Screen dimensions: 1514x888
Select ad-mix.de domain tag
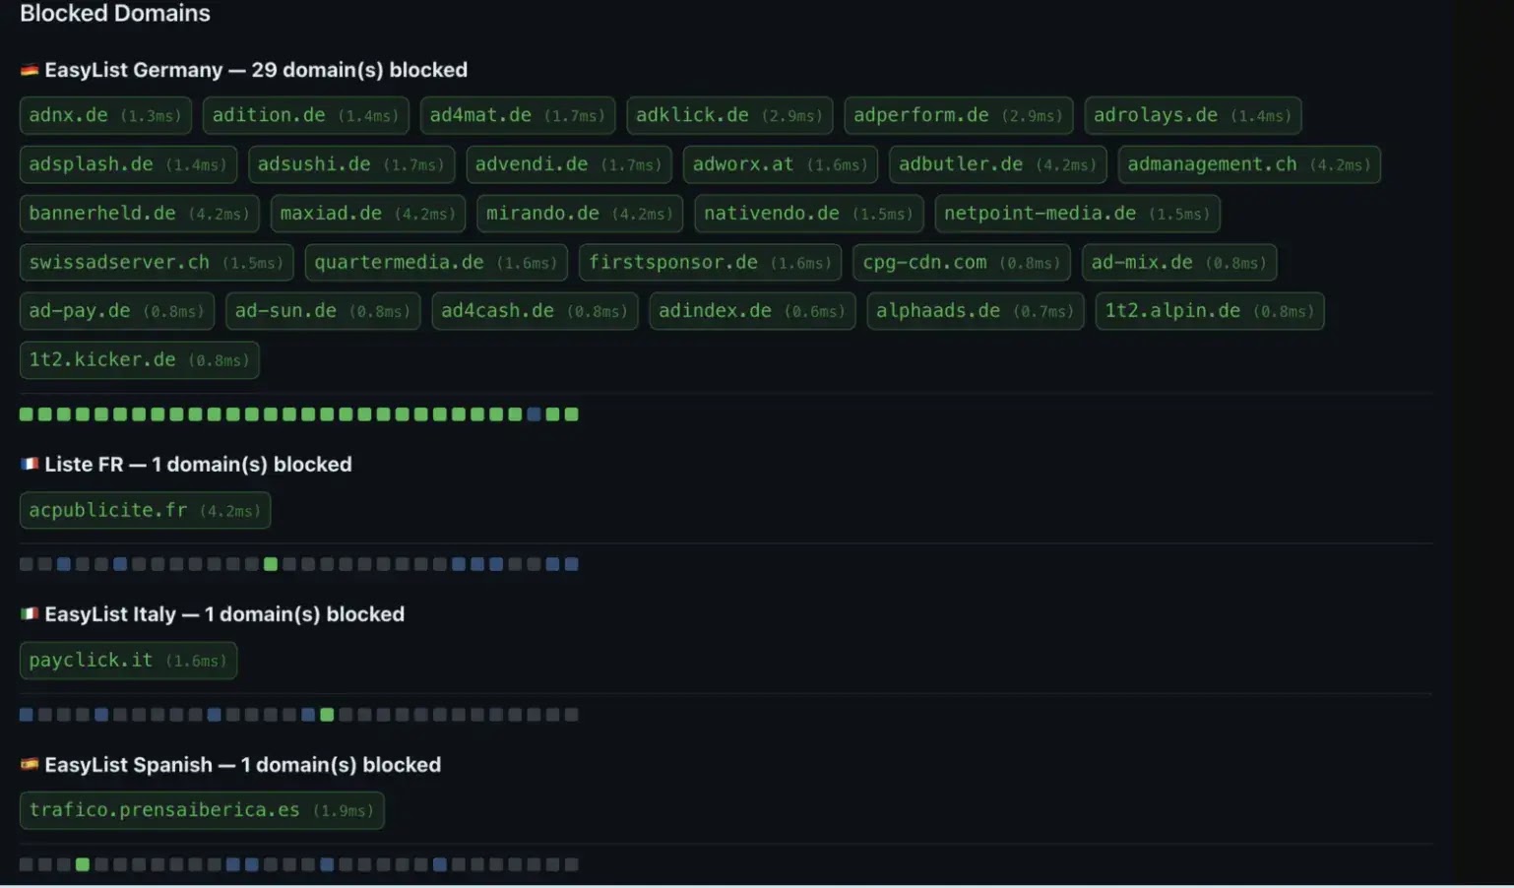pyautogui.click(x=1179, y=263)
